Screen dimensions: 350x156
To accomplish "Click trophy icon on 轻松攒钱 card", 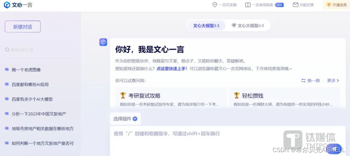I will 237,95.
